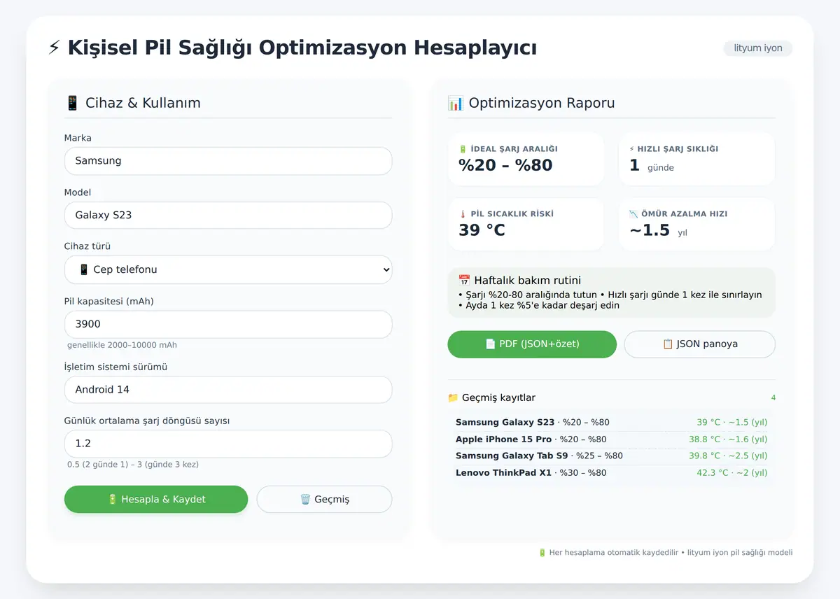Click the document icon on the PDF button
840x599 pixels.
tap(490, 344)
